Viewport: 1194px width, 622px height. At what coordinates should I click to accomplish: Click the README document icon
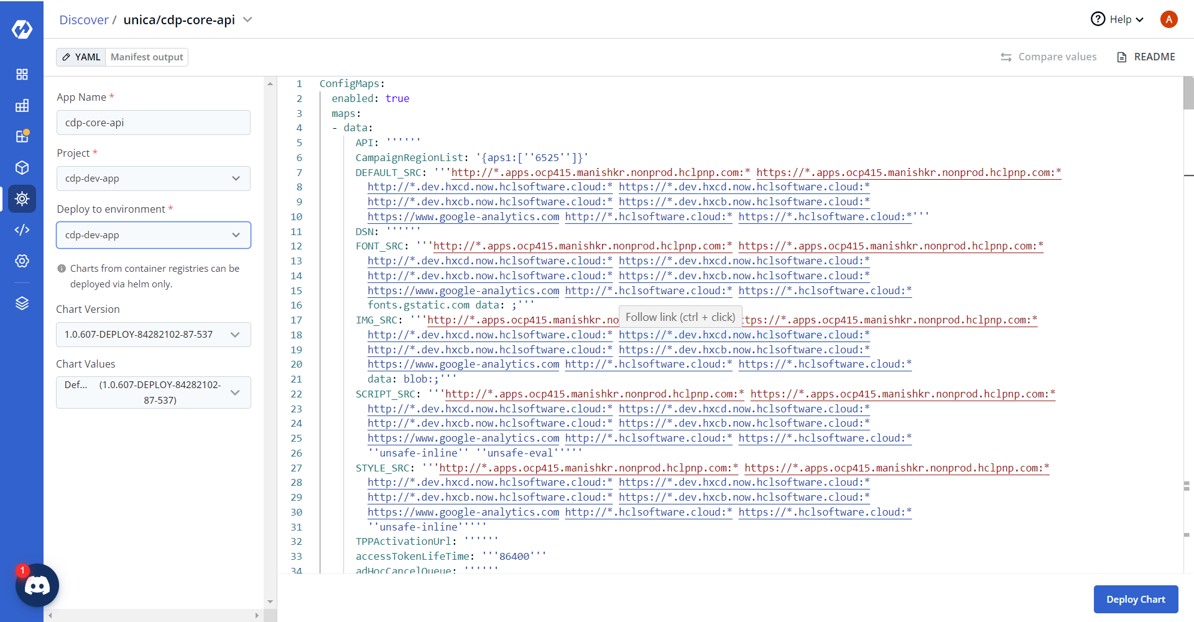(1122, 57)
